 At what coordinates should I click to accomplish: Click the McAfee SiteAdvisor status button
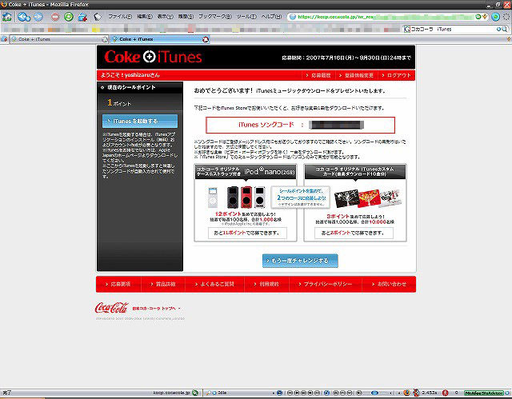pyautogui.click(x=483, y=393)
